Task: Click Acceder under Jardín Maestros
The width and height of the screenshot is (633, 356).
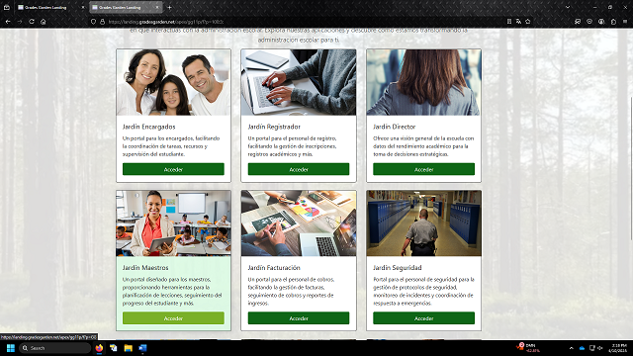Action: coord(173,318)
